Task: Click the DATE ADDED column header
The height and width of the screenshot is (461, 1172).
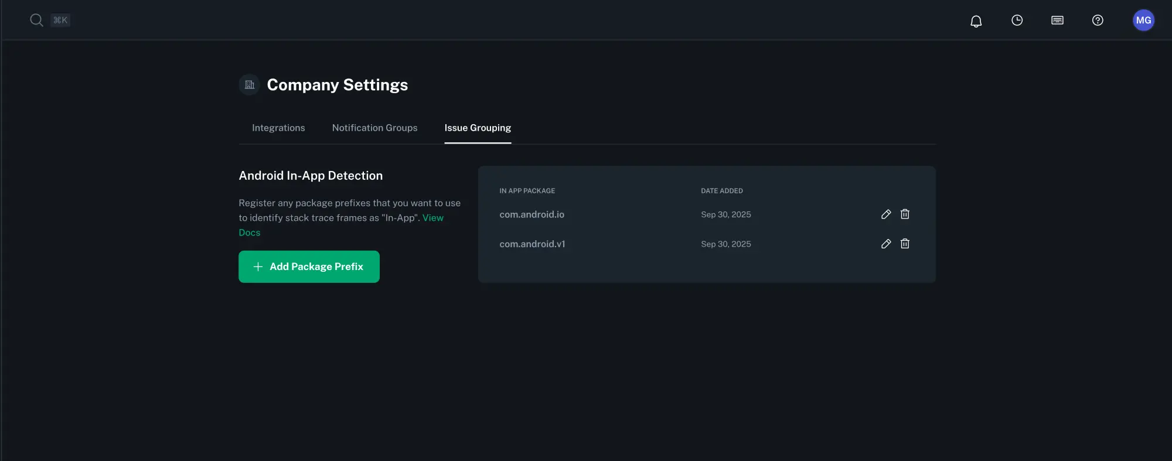Action: tap(721, 191)
